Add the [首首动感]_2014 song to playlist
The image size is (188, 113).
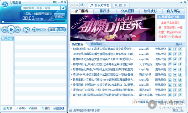[x=175, y=49]
